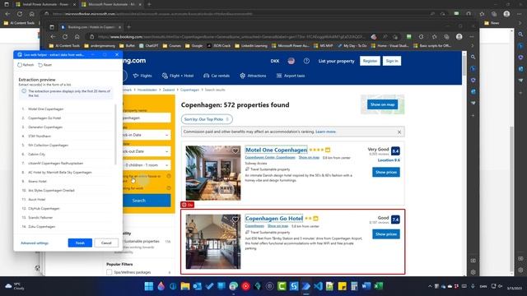Dismiss the commission notice banner
527x296 pixels.
(399, 132)
